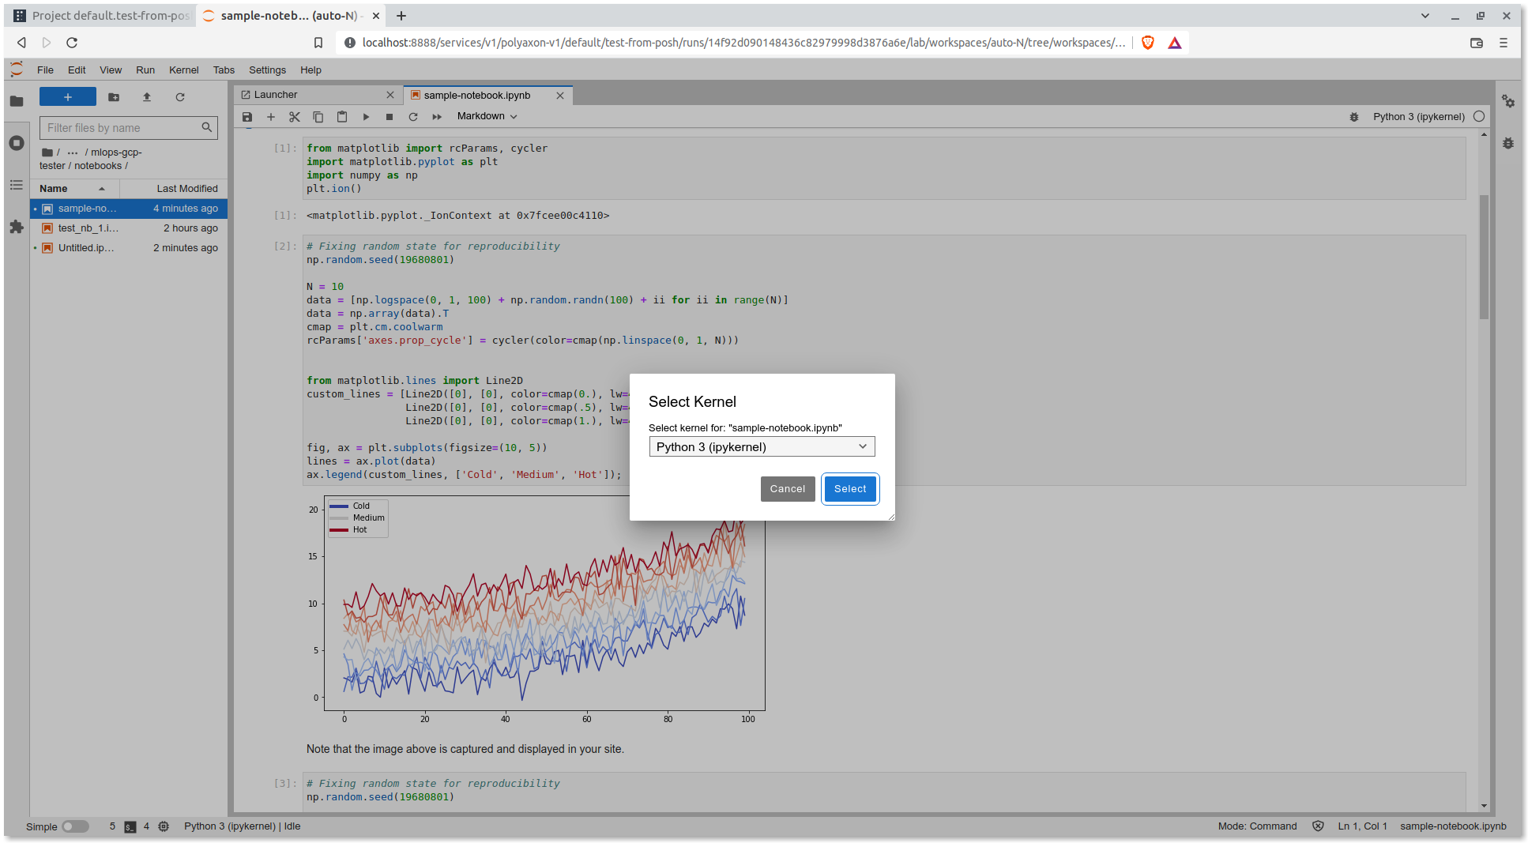Open Running Terminals and Kernels sidebar icon
1528x843 pixels.
[x=17, y=143]
